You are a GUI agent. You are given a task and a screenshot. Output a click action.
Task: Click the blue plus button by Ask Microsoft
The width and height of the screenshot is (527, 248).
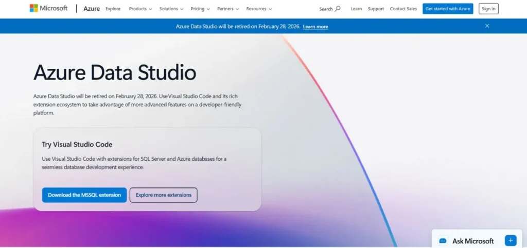pos(510,240)
